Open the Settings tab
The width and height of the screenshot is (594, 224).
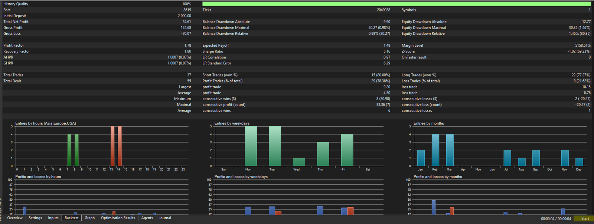pos(35,218)
